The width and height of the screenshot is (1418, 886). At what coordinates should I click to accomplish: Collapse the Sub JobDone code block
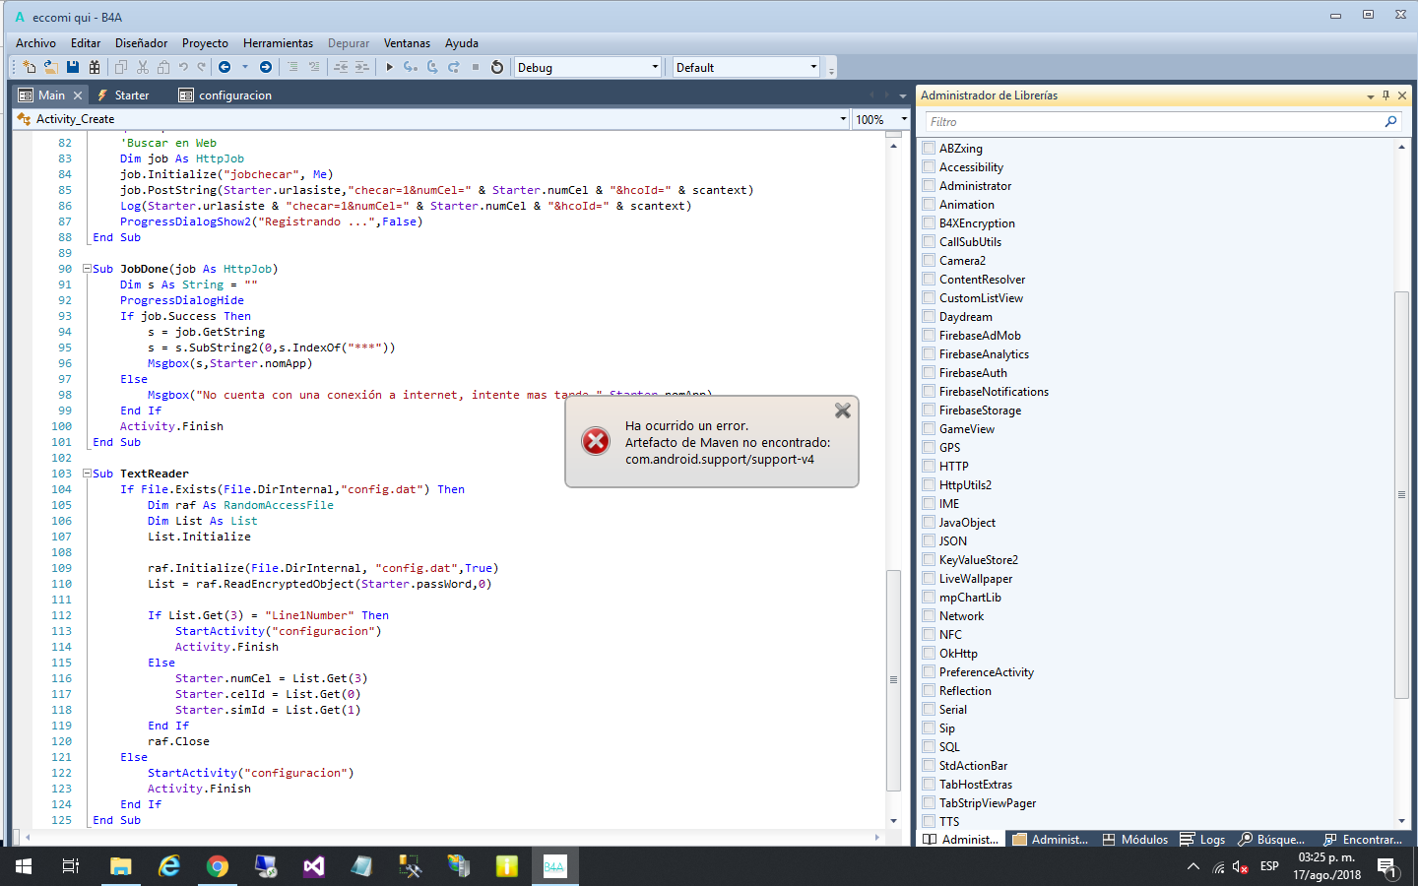coord(87,269)
